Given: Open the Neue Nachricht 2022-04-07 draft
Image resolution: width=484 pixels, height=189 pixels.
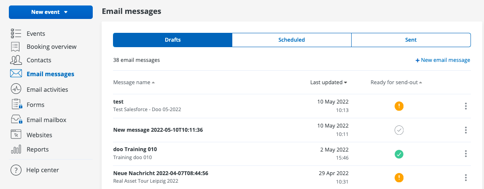Looking at the screenshot, I should click(x=161, y=173).
